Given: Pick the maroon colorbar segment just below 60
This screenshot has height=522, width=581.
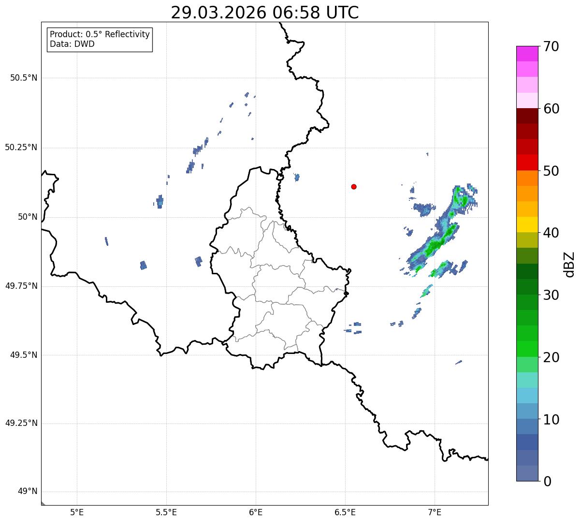Looking at the screenshot, I should point(527,116).
